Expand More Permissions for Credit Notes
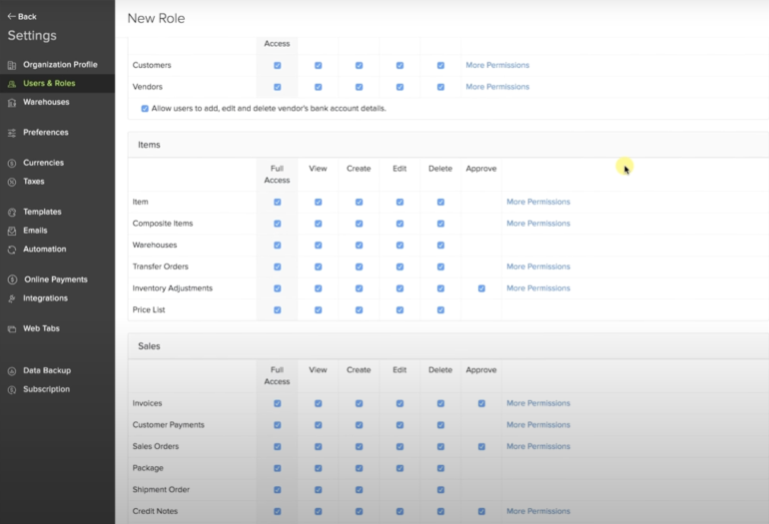Viewport: 769px width, 524px height. (538, 511)
